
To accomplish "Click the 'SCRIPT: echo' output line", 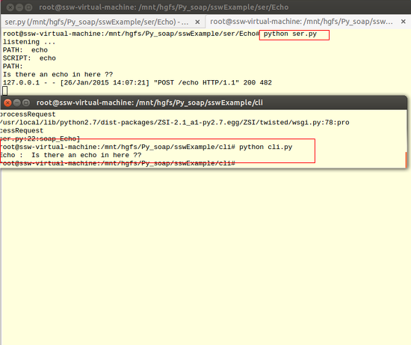I will click(29, 58).
